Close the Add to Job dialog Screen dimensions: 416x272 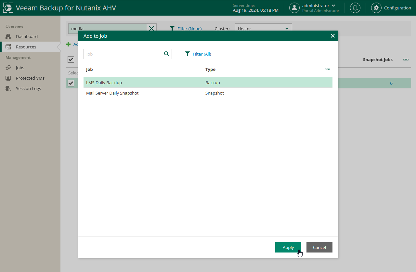(333, 36)
